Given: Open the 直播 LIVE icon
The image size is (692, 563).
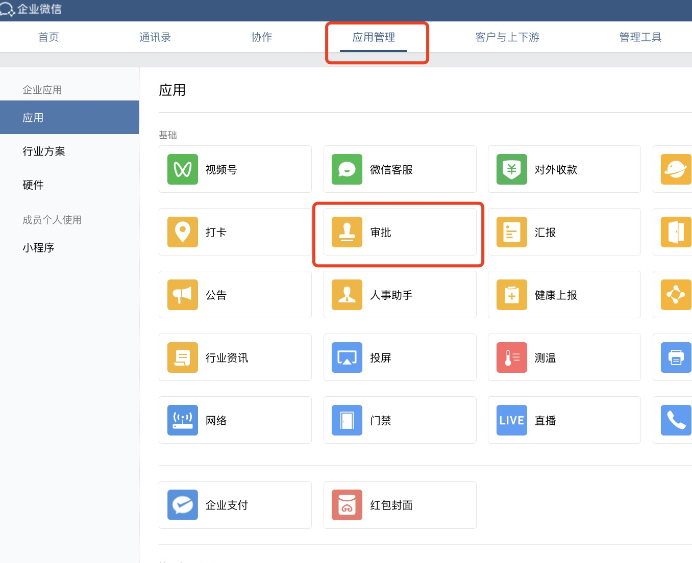Looking at the screenshot, I should (x=512, y=420).
